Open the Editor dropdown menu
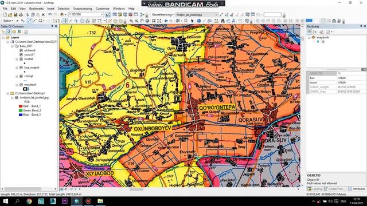 (x=8, y=21)
